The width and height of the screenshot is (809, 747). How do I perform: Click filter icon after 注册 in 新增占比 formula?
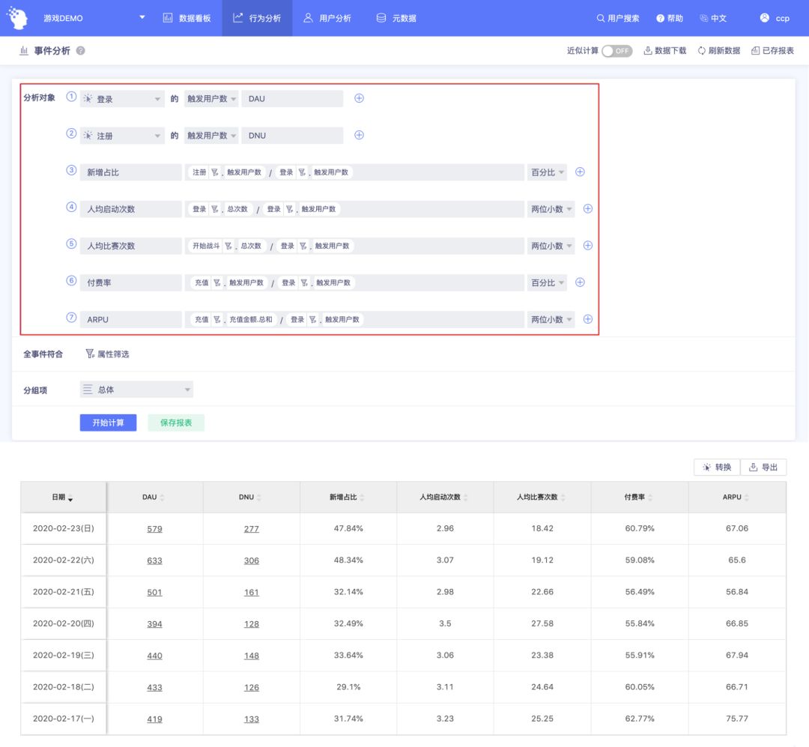click(x=215, y=172)
